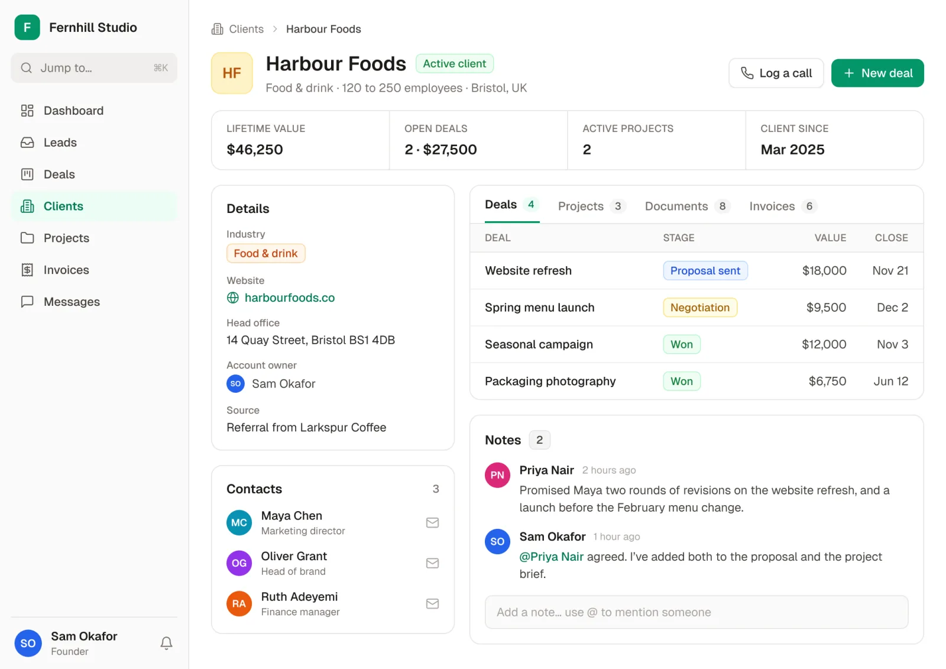Image resolution: width=946 pixels, height=669 pixels.
Task: Click the Sam Okafor account owner
Action: (271, 384)
